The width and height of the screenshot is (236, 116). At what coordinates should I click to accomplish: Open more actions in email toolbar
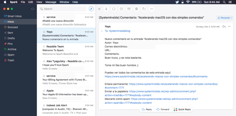152,9
